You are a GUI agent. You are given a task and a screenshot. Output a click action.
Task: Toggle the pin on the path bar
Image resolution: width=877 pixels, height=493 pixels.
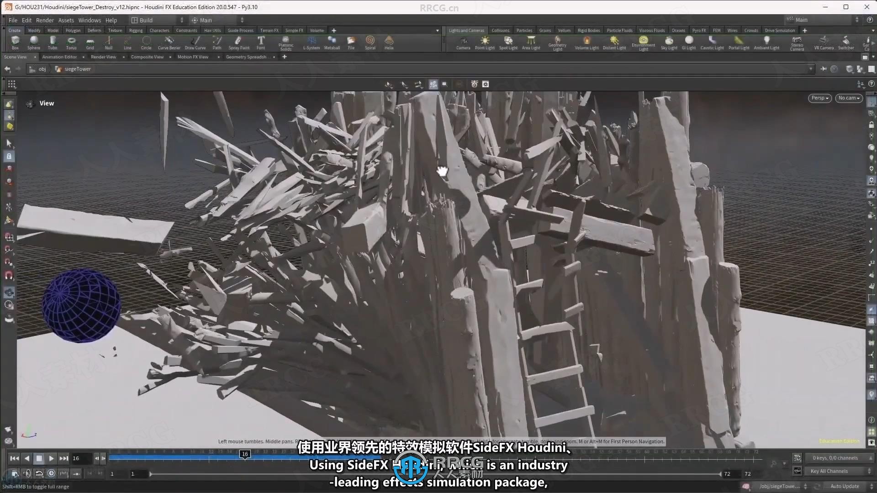pyautogui.click(x=823, y=69)
